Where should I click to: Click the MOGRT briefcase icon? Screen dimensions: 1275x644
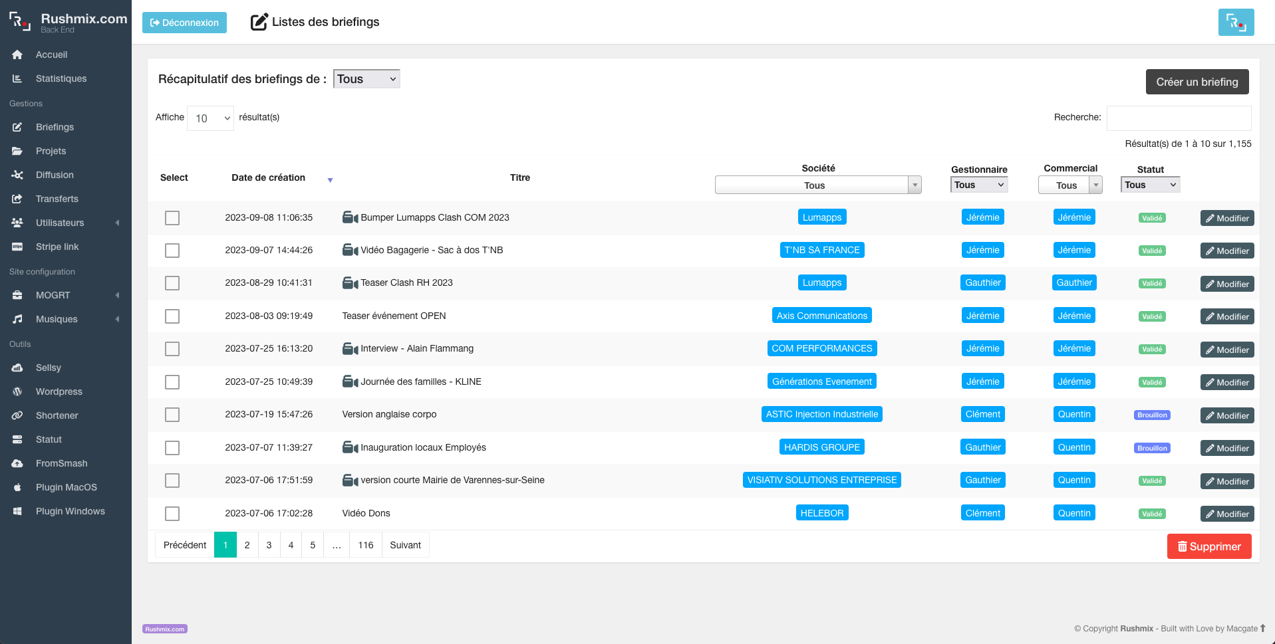(17, 295)
